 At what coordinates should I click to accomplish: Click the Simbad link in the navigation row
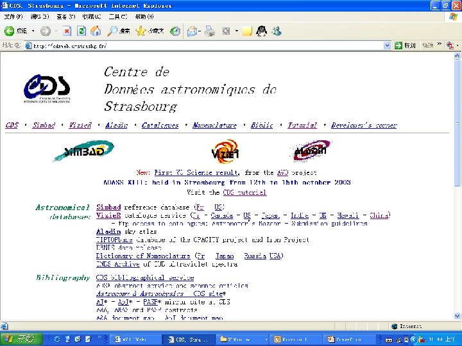(x=44, y=126)
